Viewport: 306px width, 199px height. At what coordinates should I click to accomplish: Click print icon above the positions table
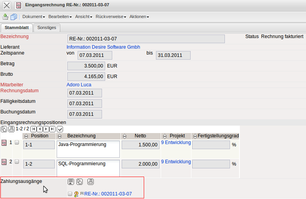[x=11, y=129]
